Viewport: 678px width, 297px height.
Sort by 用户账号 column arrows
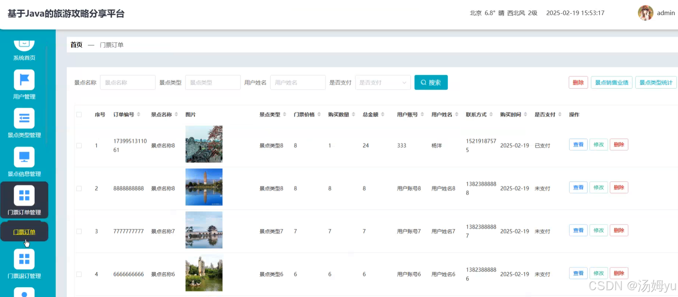pyautogui.click(x=422, y=115)
